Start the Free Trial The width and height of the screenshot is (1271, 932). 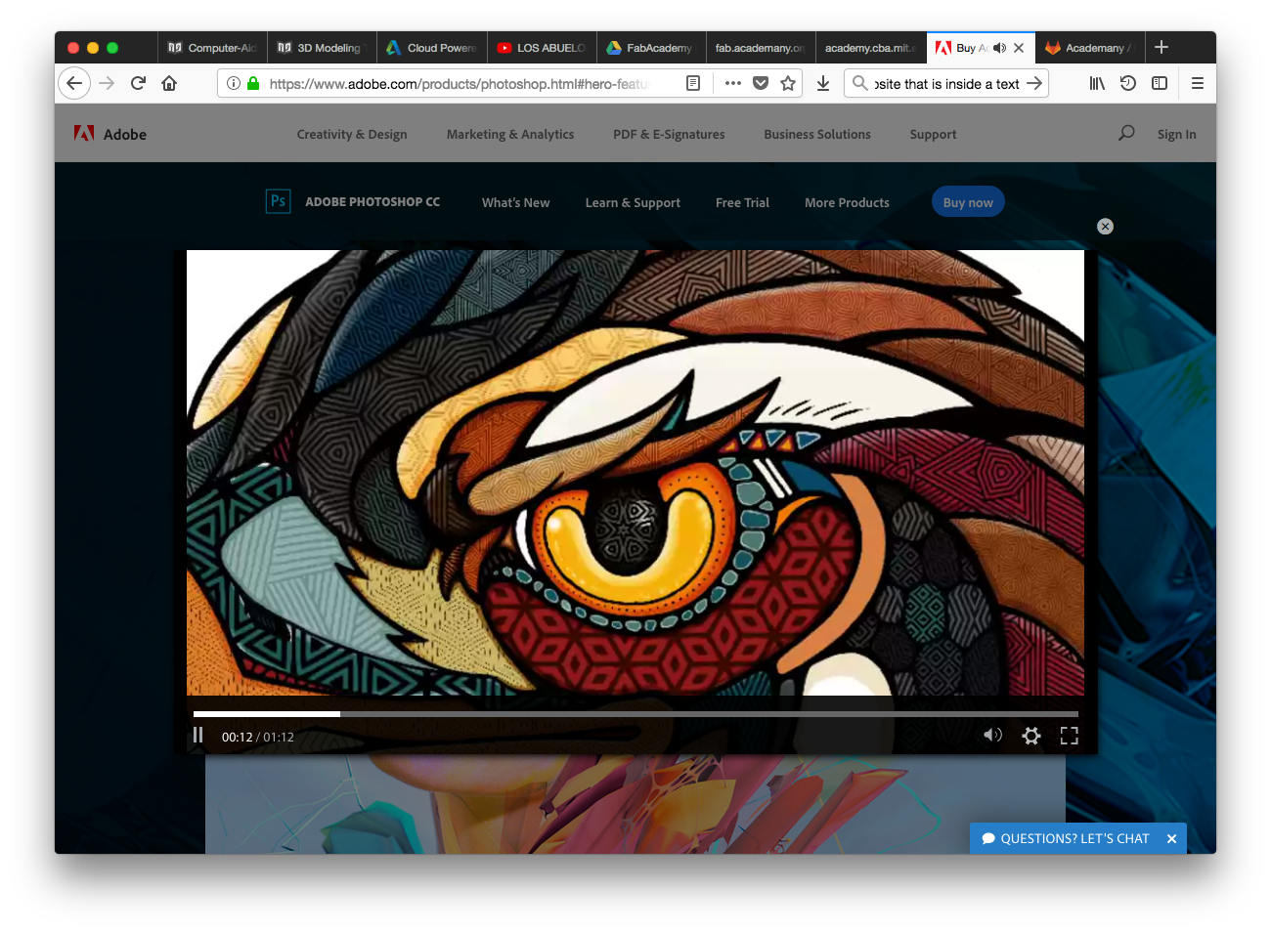pyautogui.click(x=742, y=203)
